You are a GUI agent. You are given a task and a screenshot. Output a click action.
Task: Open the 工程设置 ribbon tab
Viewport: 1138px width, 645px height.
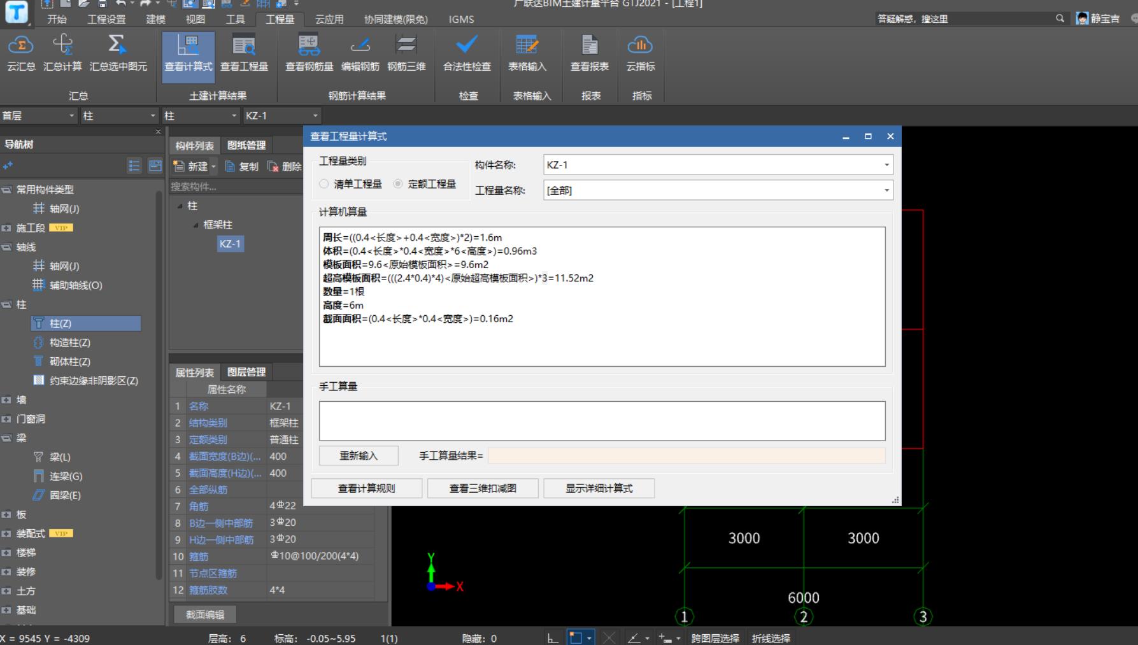click(x=106, y=19)
